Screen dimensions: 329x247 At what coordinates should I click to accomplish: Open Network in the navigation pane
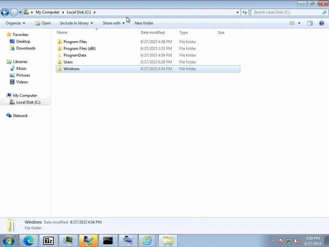(x=20, y=115)
